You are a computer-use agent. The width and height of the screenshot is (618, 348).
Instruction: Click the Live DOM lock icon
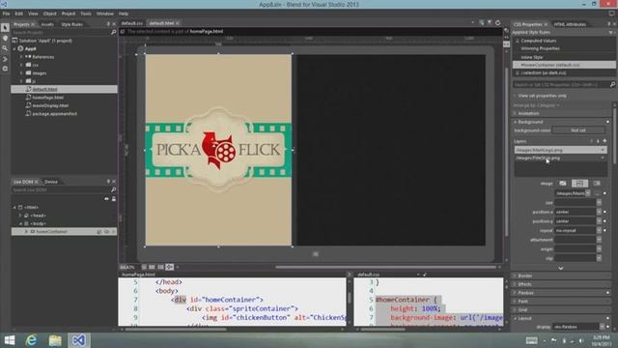coord(114,199)
